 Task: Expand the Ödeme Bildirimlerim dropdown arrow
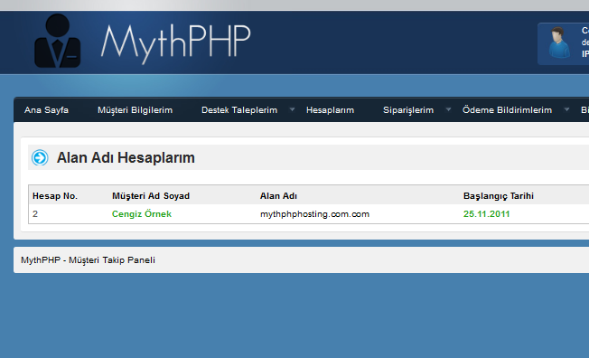tap(566, 109)
